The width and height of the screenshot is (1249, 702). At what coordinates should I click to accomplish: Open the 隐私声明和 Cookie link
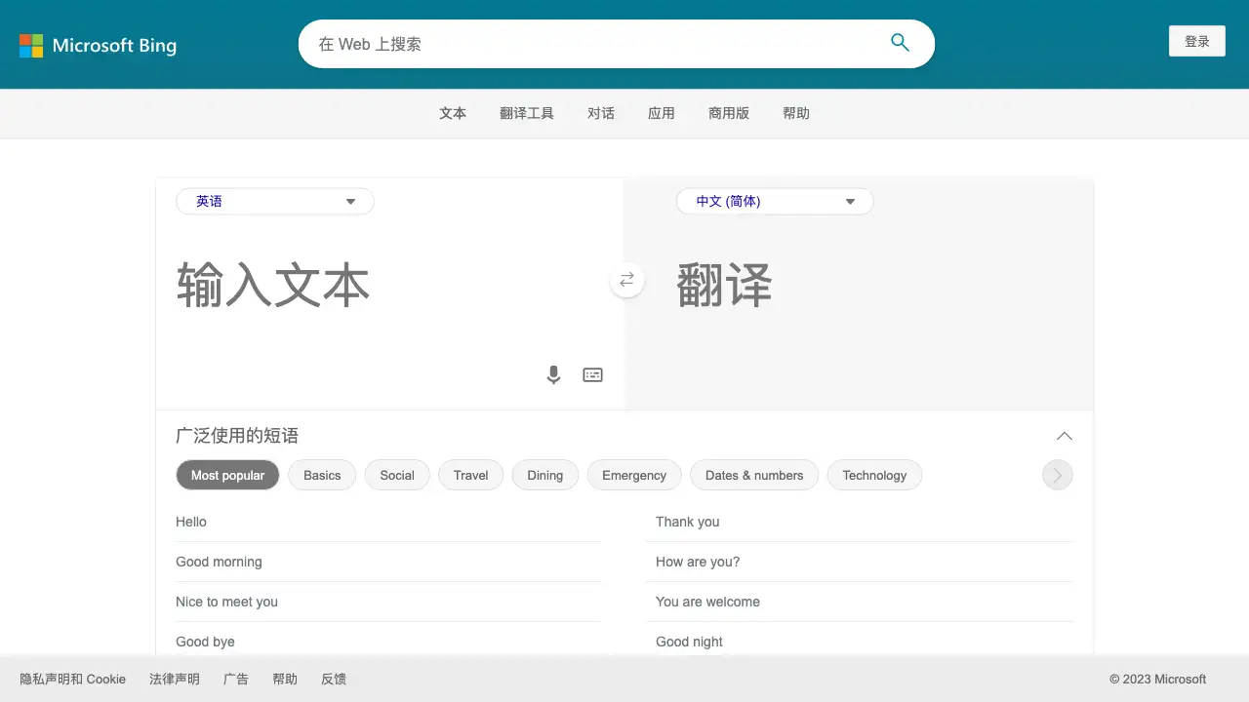[x=72, y=679]
